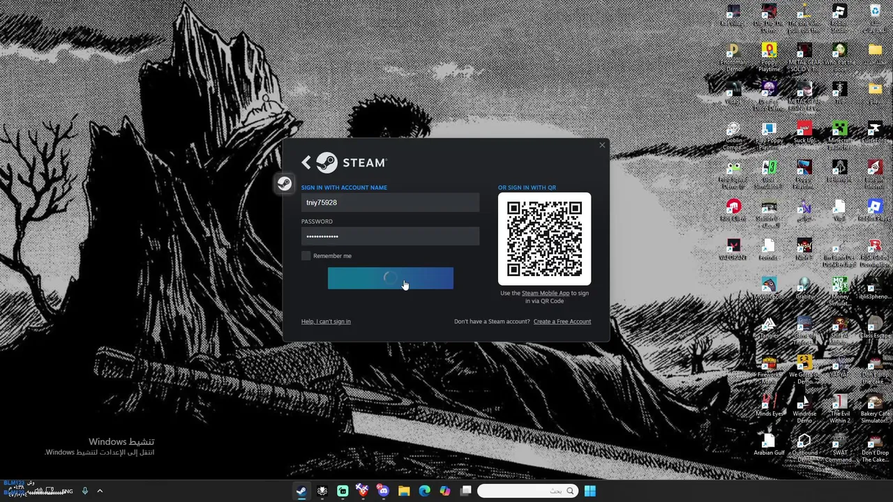Open the Create a Free Account link
Image resolution: width=893 pixels, height=502 pixels.
(x=562, y=321)
